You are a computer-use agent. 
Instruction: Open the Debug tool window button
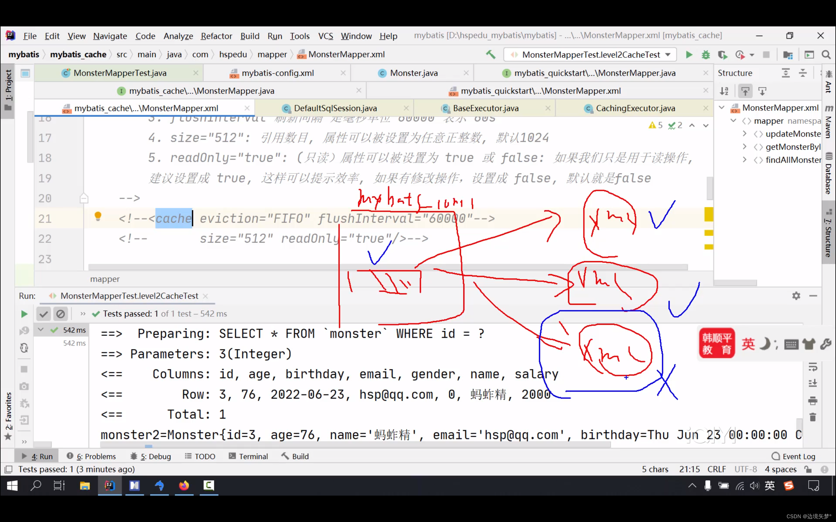pyautogui.click(x=151, y=456)
